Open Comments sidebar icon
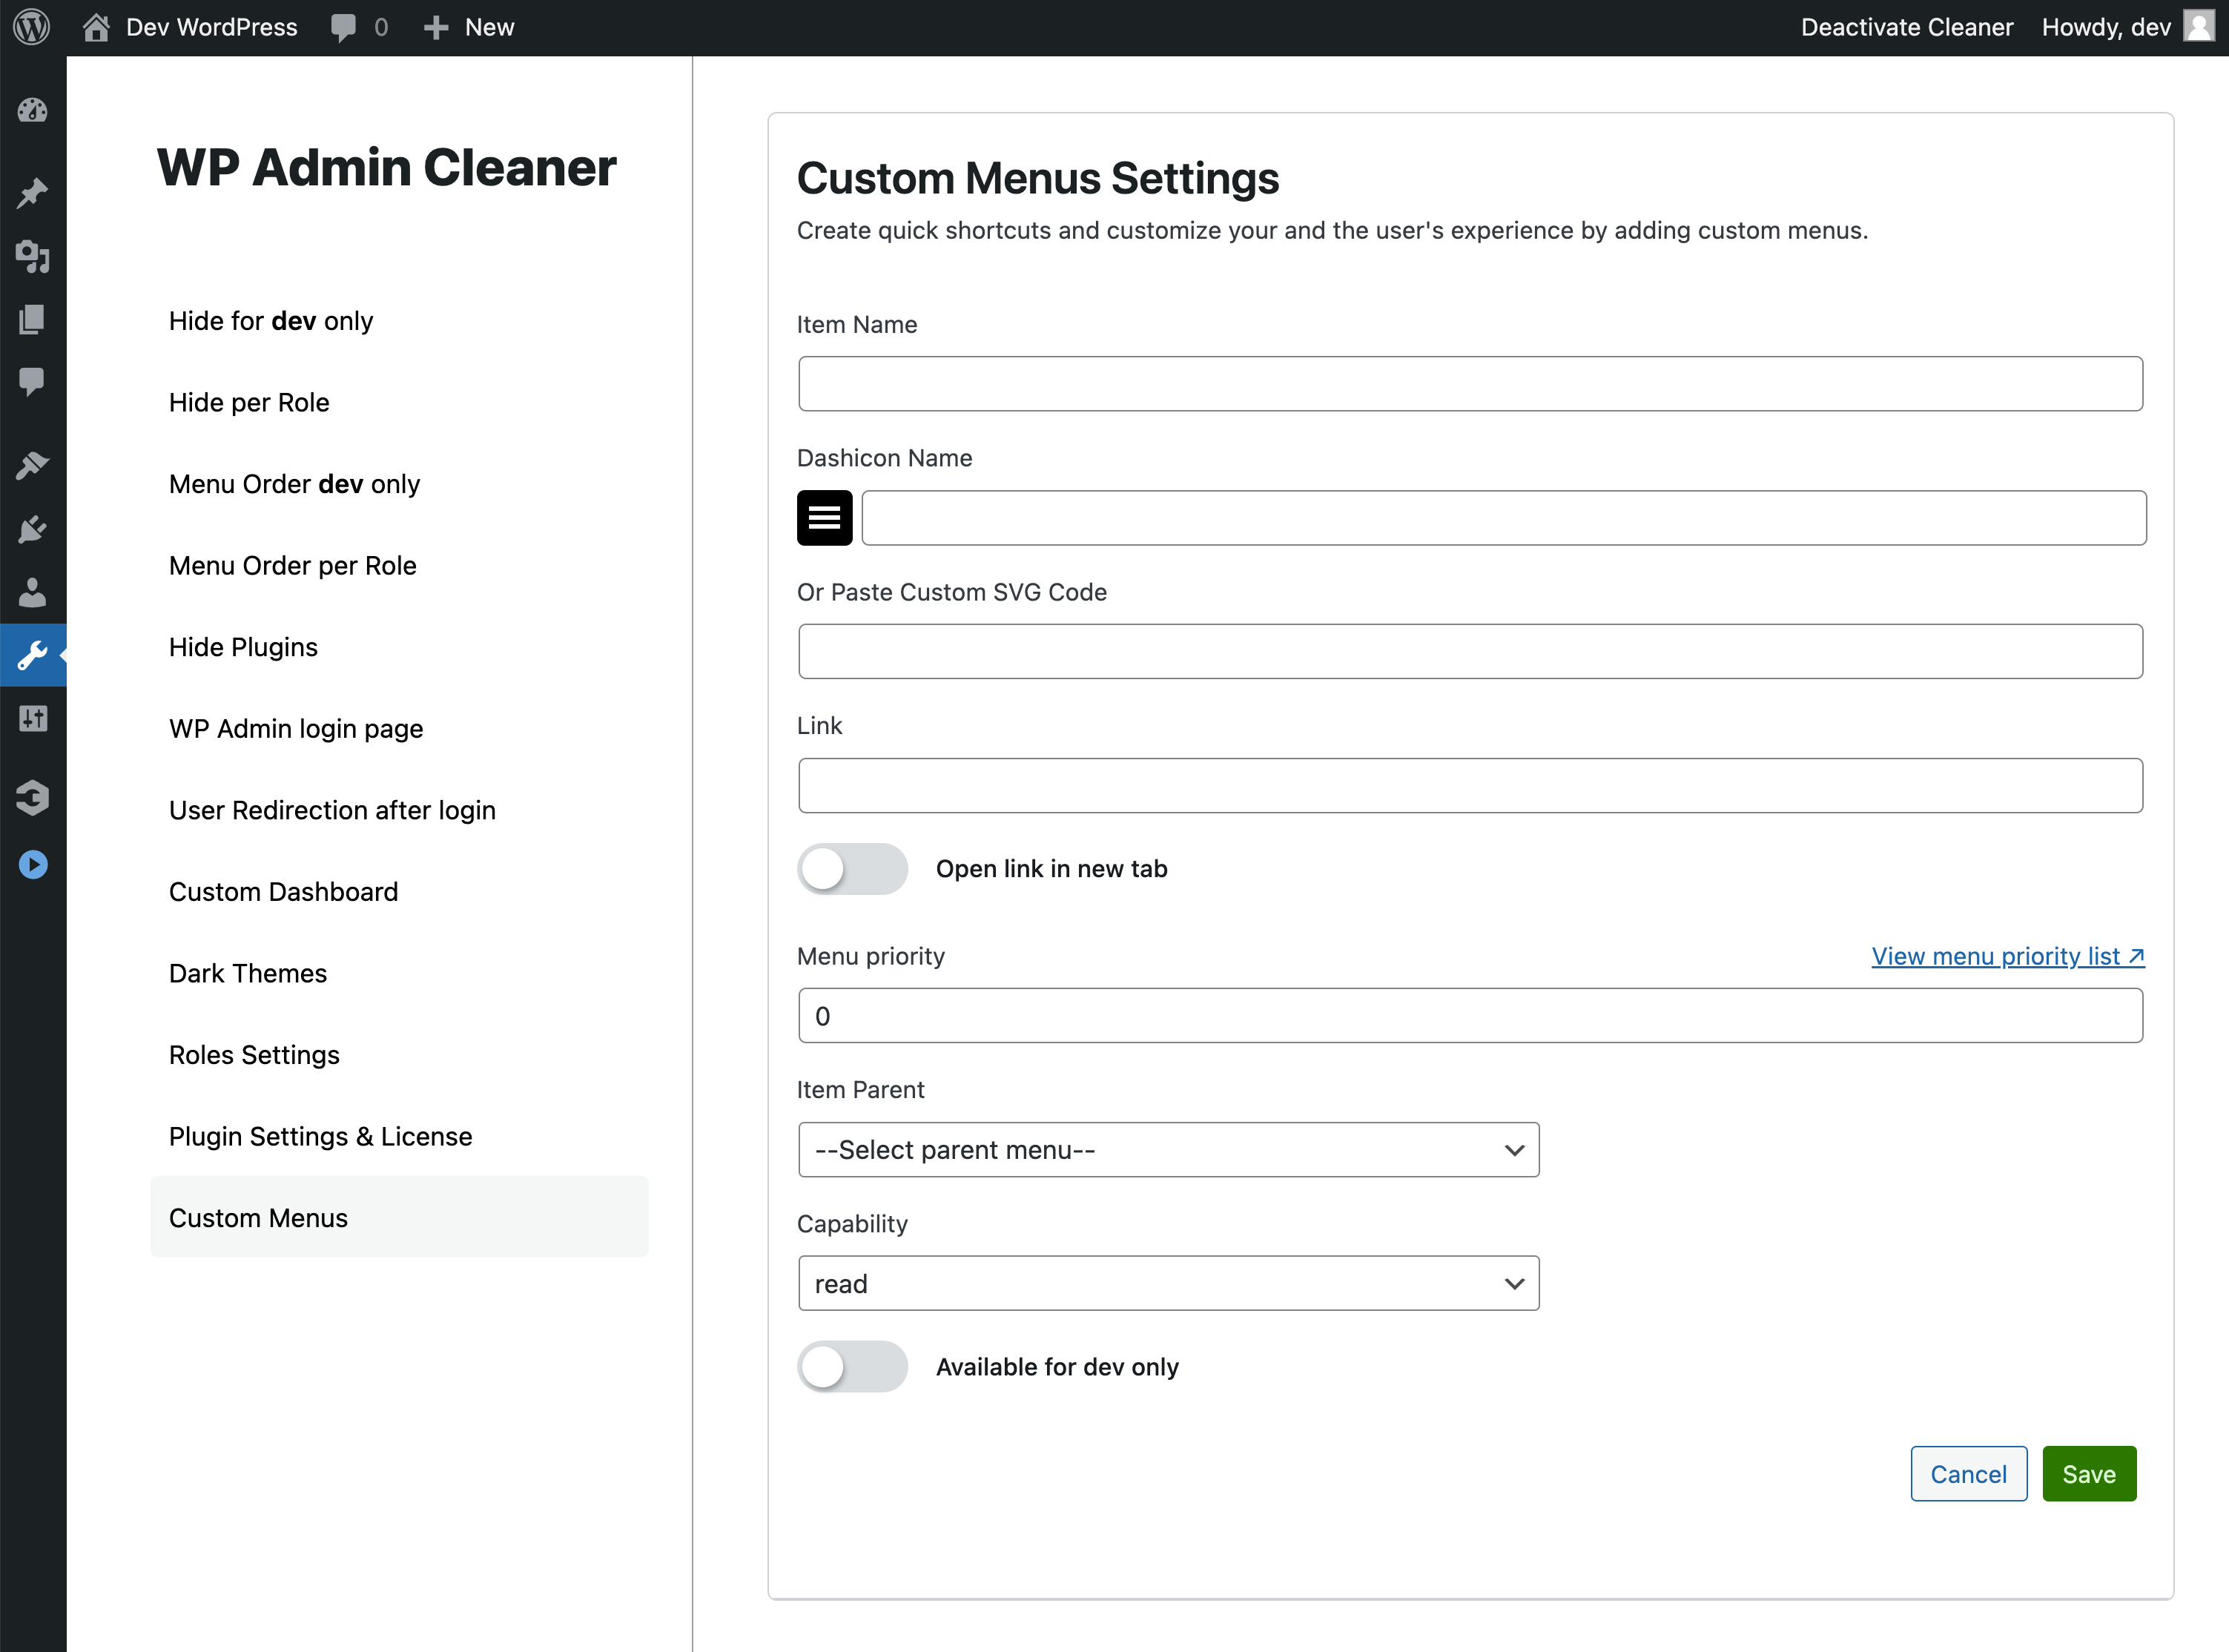Screen dimensions: 2229x1652 pos(33,382)
